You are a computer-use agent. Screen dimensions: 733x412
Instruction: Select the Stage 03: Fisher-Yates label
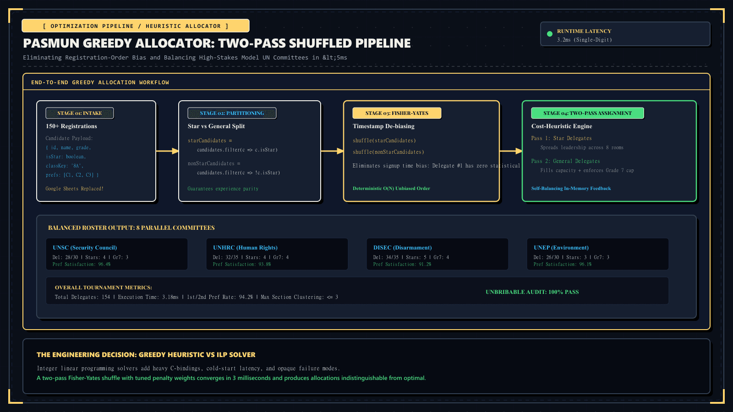397,113
